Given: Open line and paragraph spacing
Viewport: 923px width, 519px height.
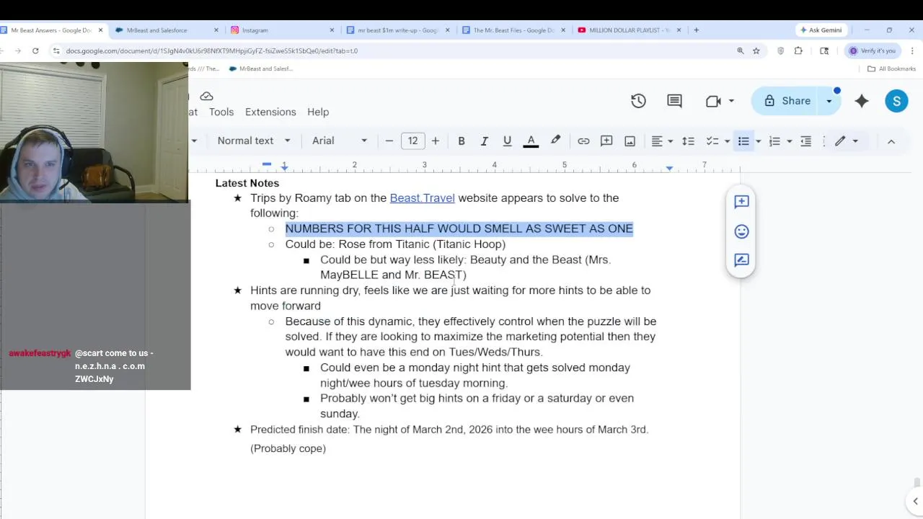Looking at the screenshot, I should click(688, 141).
